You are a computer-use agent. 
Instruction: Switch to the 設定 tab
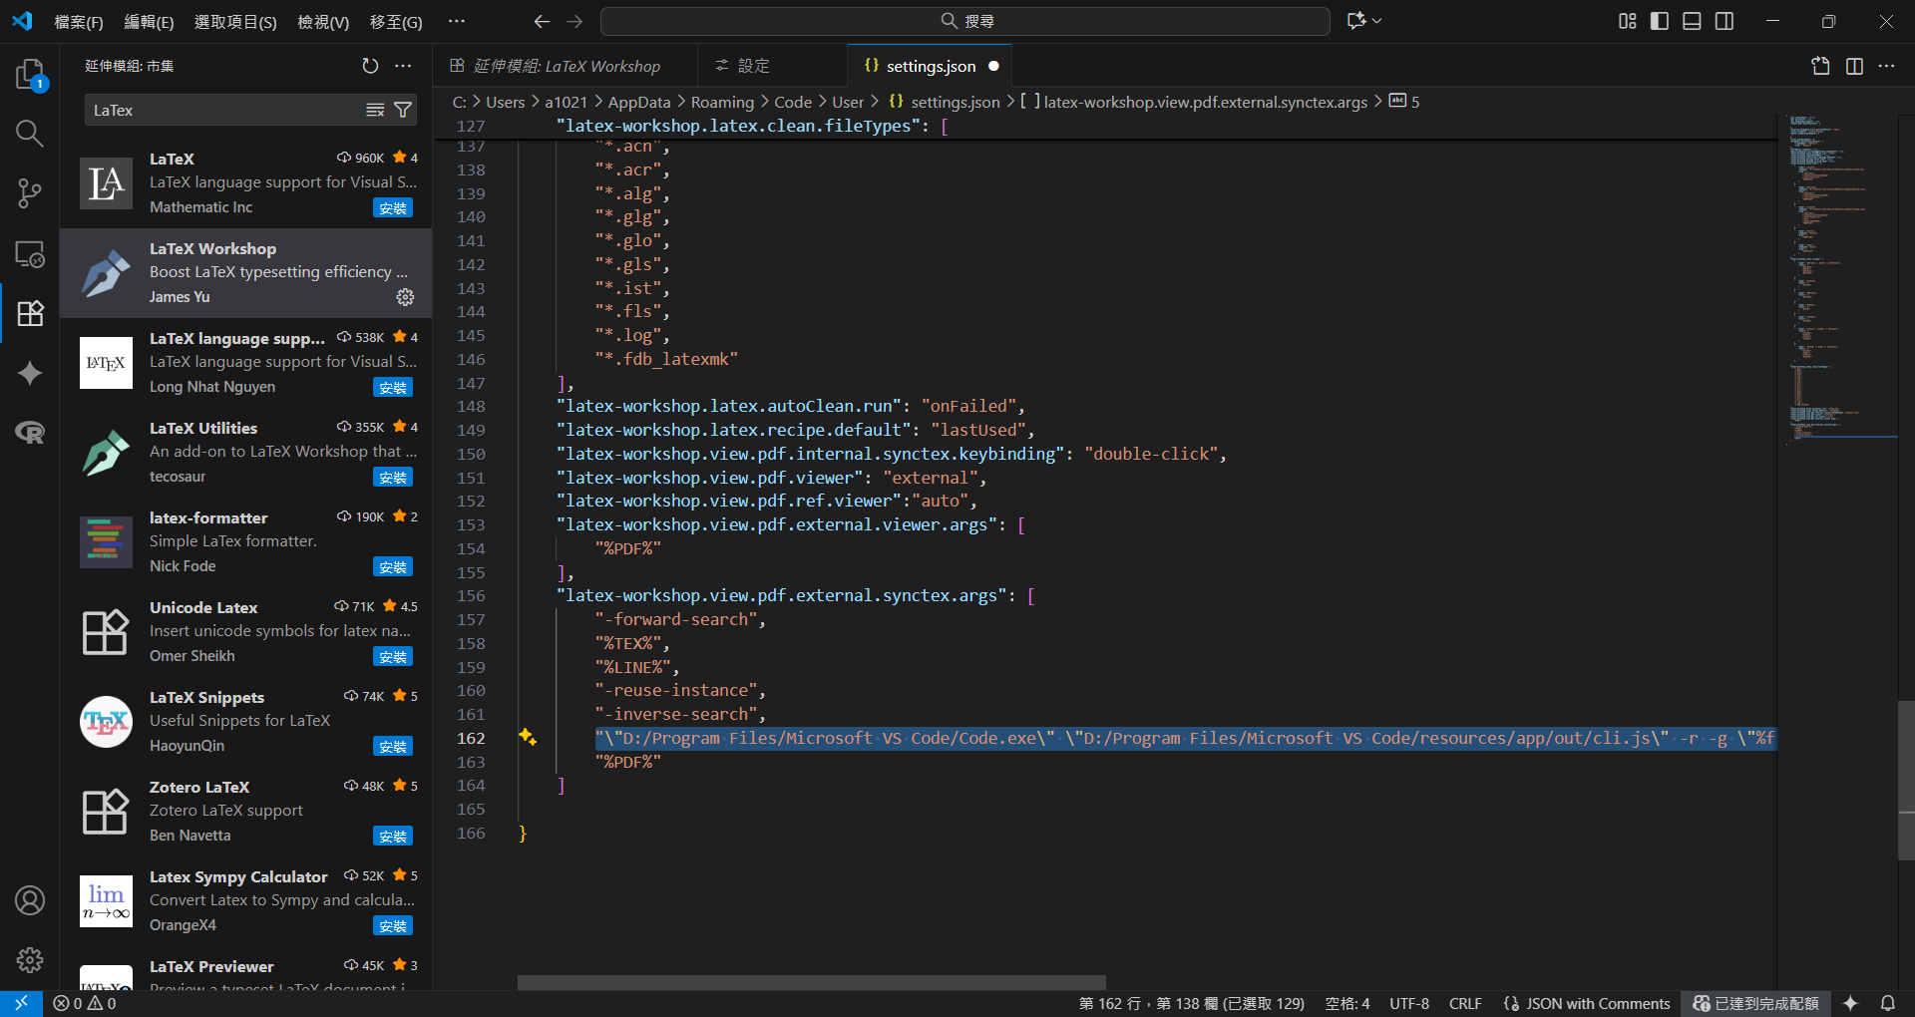click(771, 66)
